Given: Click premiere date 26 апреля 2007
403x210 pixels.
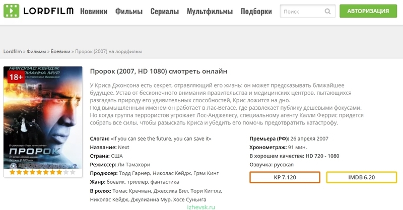Looking at the screenshot, I should click(309, 139).
